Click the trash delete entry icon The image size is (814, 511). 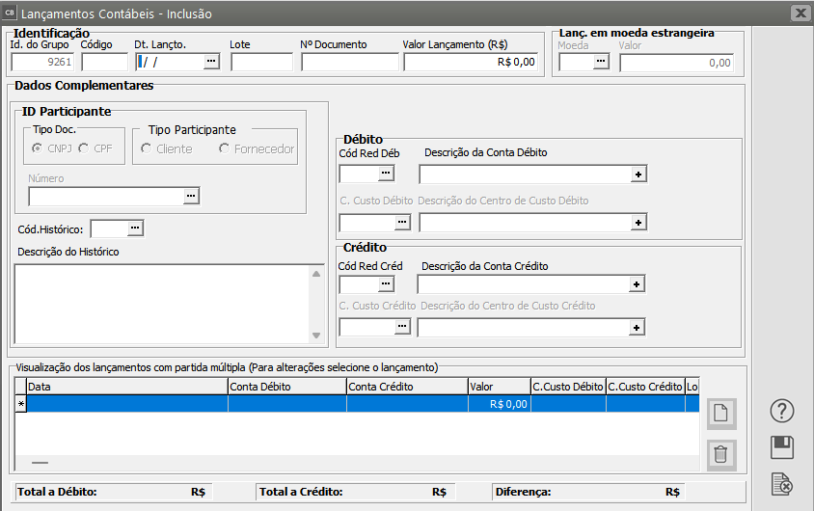tap(721, 453)
